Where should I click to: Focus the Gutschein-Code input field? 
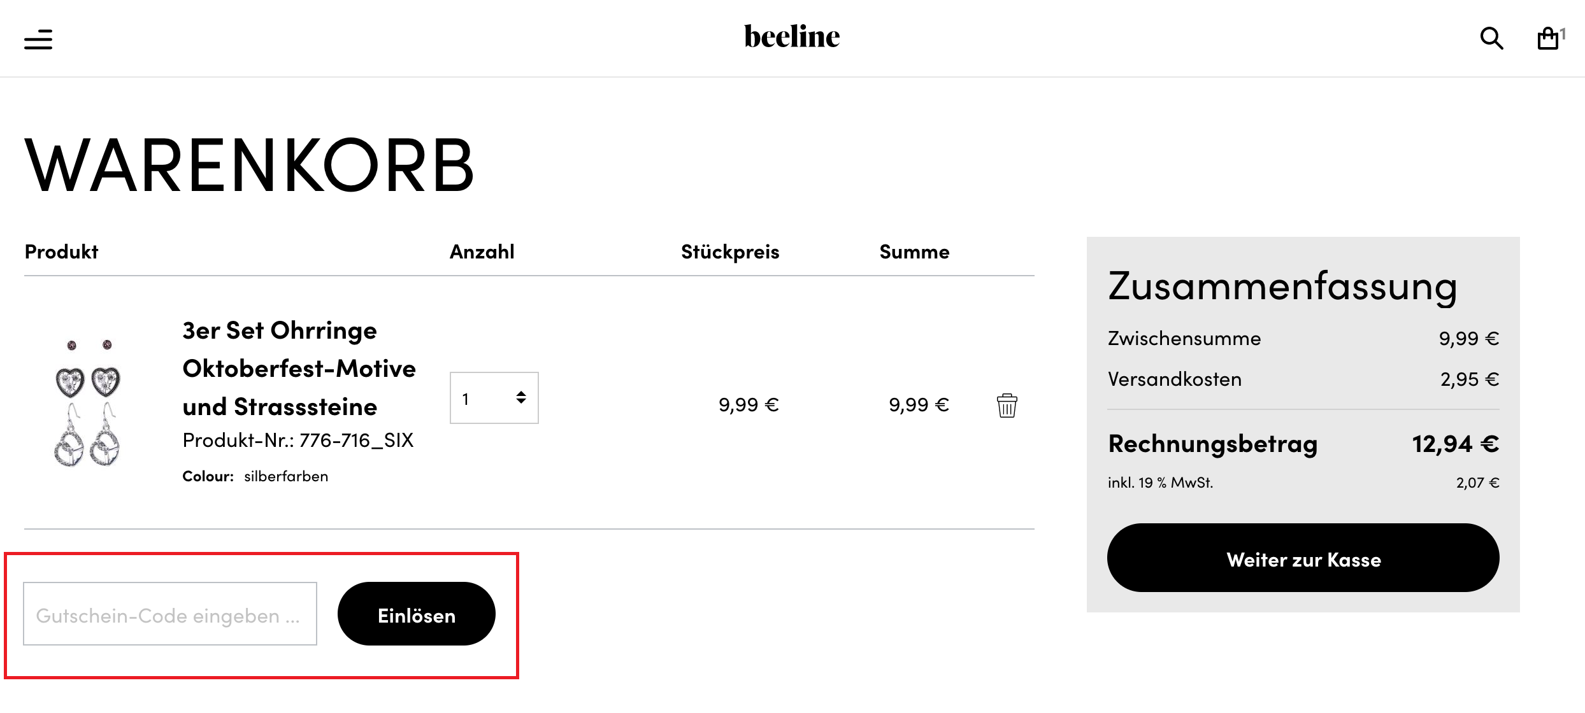click(x=170, y=614)
